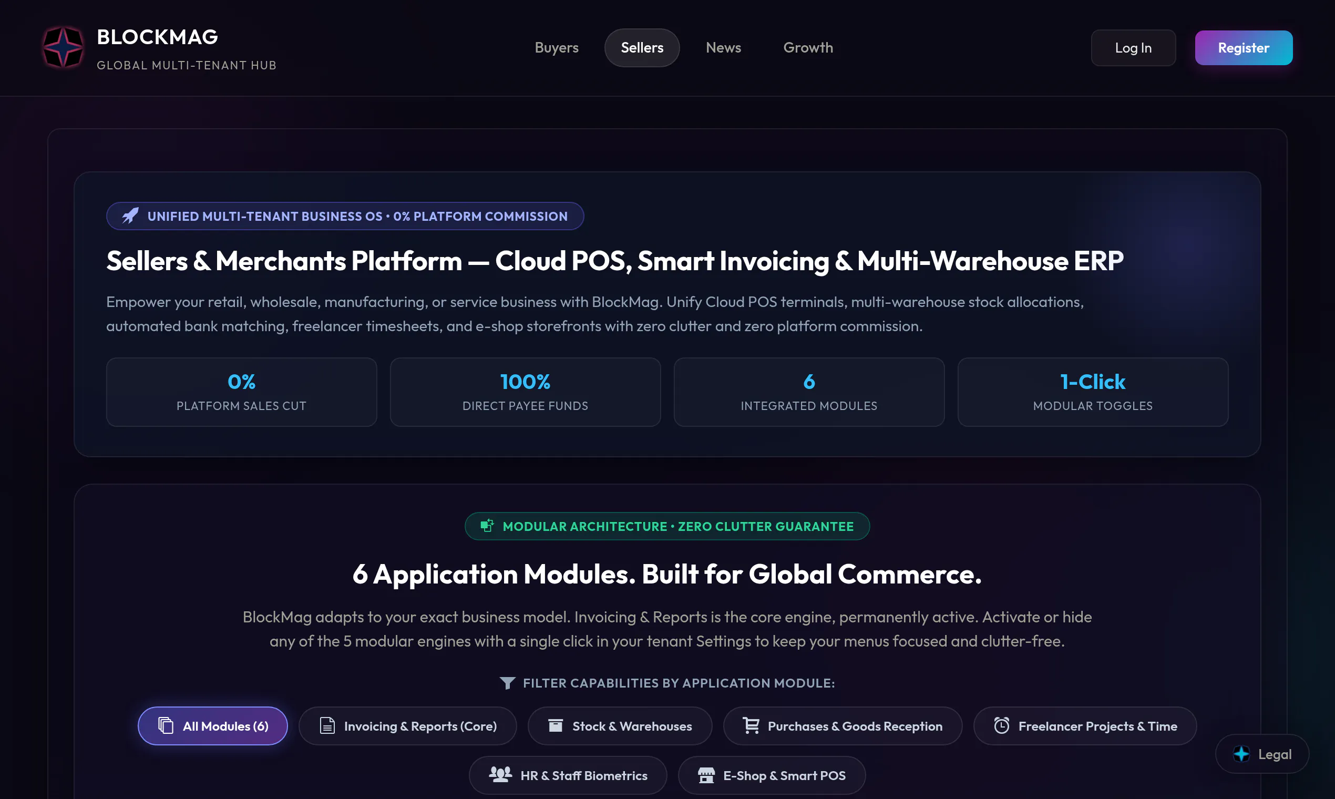The height and width of the screenshot is (799, 1335).
Task: Filter by Stock & Warehouses
Action: point(620,726)
